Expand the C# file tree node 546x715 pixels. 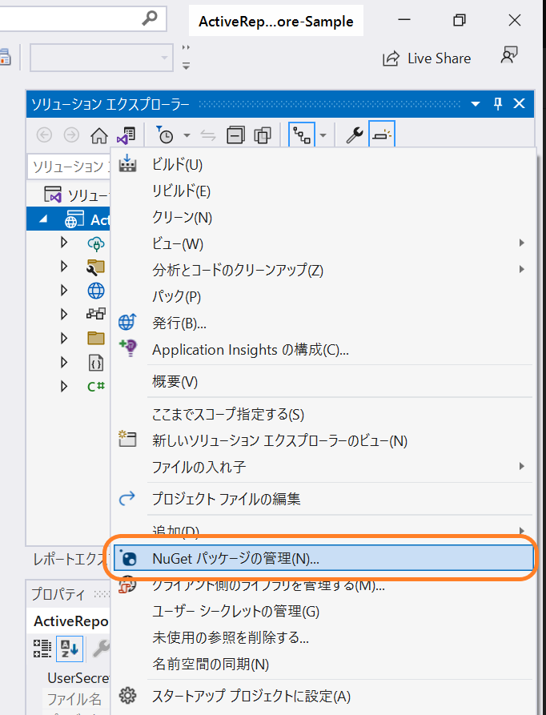point(64,386)
